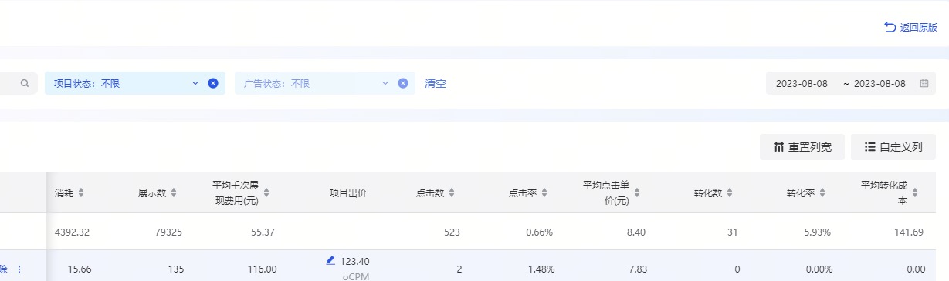Sort by the 转化数 column arrows
949x281 pixels.
[x=730, y=193]
